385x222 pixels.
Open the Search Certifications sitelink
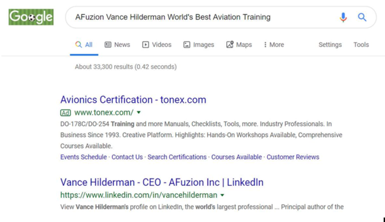[x=177, y=157]
